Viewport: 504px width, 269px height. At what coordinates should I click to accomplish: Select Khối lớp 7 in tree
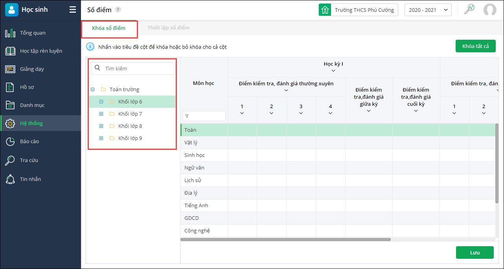click(x=130, y=114)
